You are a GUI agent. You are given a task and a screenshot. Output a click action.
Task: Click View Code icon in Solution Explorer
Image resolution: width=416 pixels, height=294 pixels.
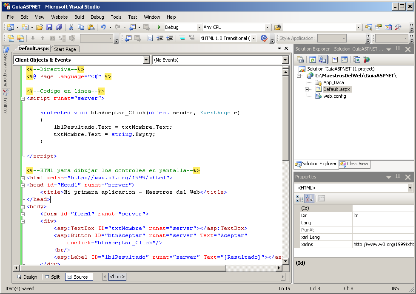tap(335, 59)
